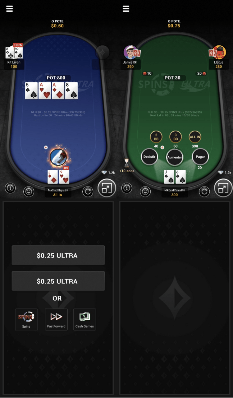233x398 pixels.
Task: Click info icon on green table
Action: (x=127, y=188)
